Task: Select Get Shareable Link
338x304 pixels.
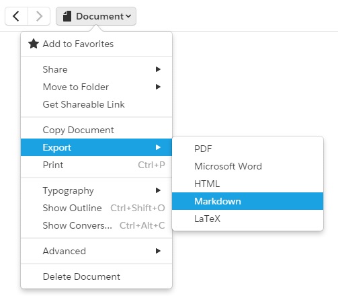Action: pos(96,104)
